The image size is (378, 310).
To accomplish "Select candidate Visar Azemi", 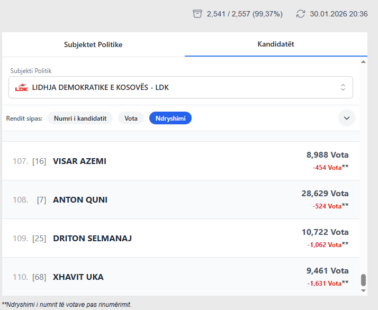I will pos(79,161).
